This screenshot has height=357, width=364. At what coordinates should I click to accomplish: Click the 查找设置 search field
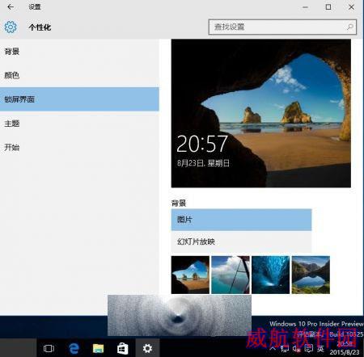point(282,27)
